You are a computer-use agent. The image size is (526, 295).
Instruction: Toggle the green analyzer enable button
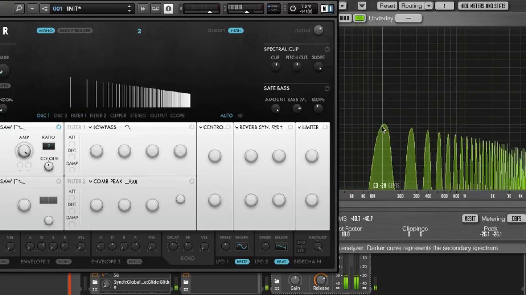pyautogui.click(x=359, y=18)
